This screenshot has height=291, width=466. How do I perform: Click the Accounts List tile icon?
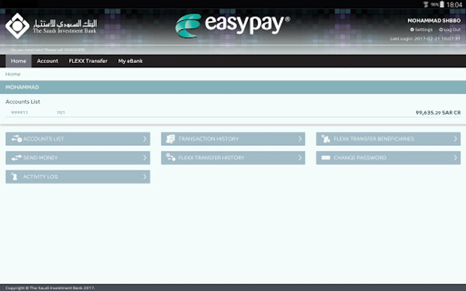tap(17, 139)
